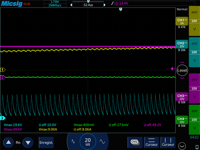Select the CH2 ground marker
This screenshot has width=200, height=150.
[x=3, y=118]
